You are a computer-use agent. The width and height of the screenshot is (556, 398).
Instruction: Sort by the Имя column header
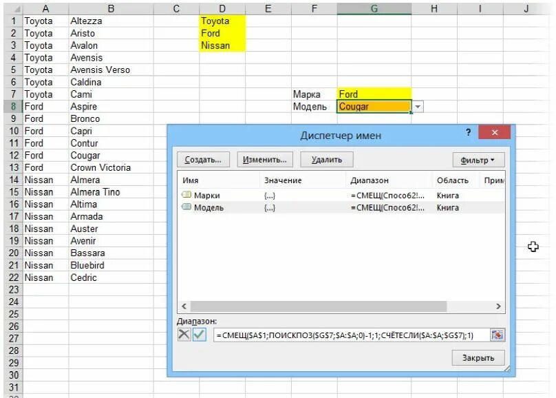(x=219, y=180)
